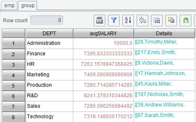Viewport: 196px width, 122px height.
Task: Select row header 7
Action: (x=13, y=107)
